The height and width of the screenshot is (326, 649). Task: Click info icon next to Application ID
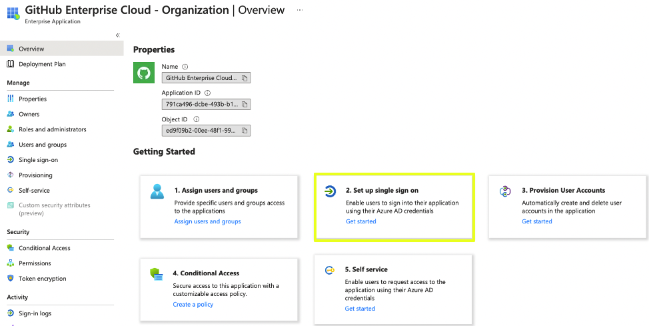[x=208, y=93]
